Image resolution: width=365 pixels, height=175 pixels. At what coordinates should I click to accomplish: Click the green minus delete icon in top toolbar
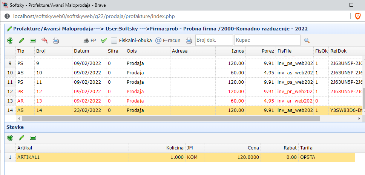coord(33,41)
